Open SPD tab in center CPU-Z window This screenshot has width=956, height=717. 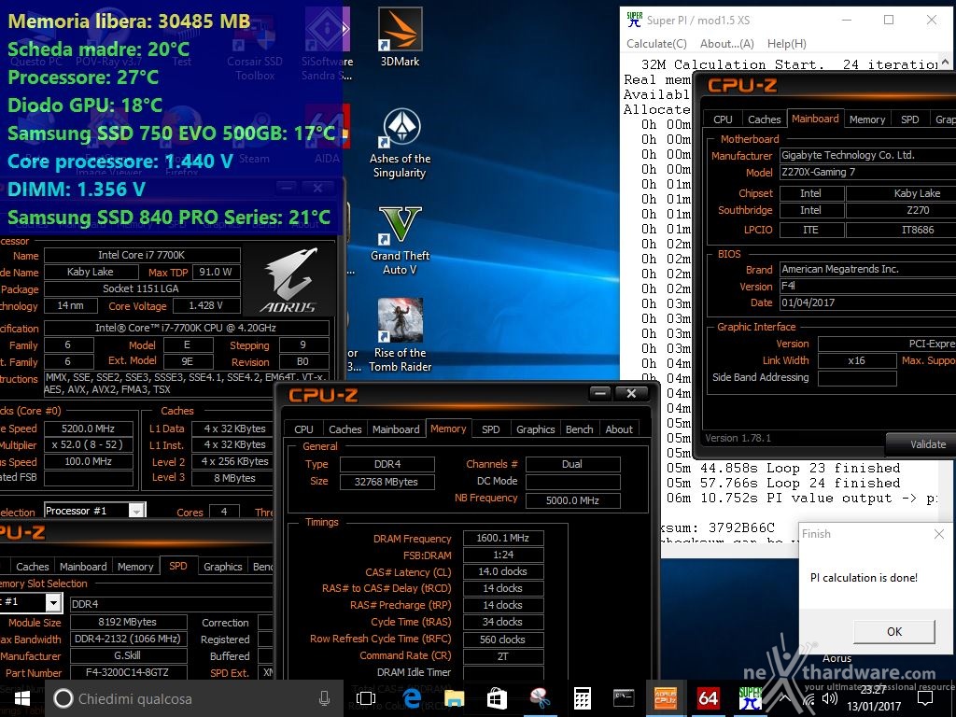coord(490,429)
